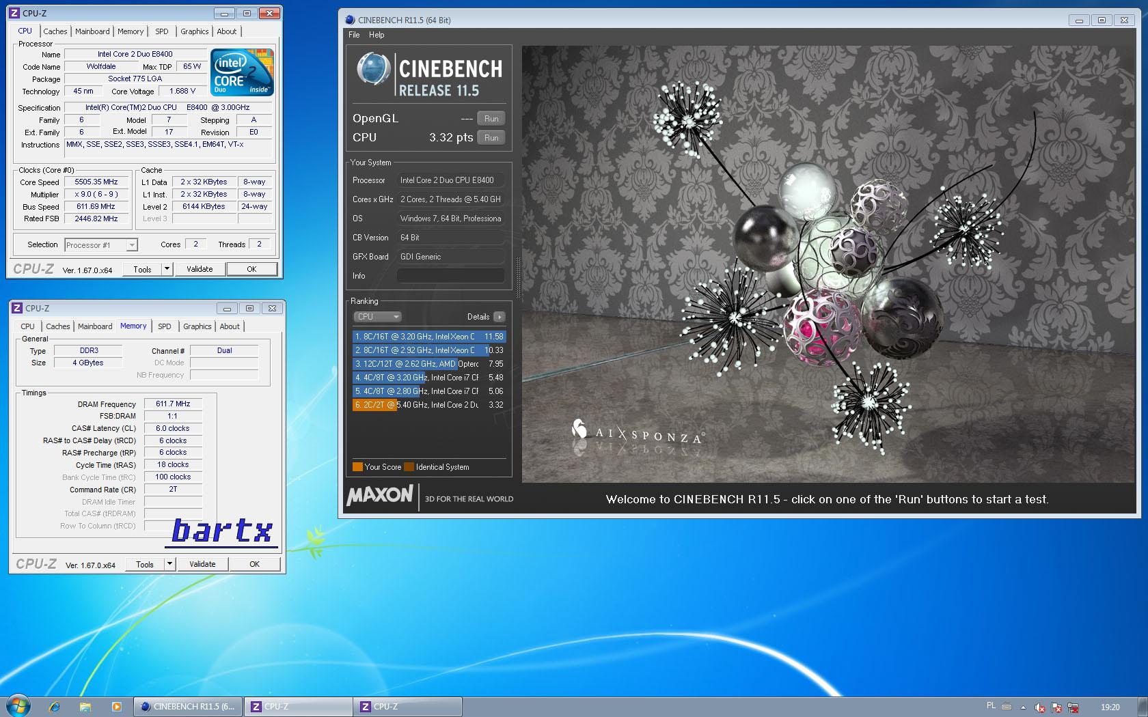Image resolution: width=1148 pixels, height=717 pixels.
Task: Click Validate in Memory CPU-Z window
Action: tap(202, 564)
